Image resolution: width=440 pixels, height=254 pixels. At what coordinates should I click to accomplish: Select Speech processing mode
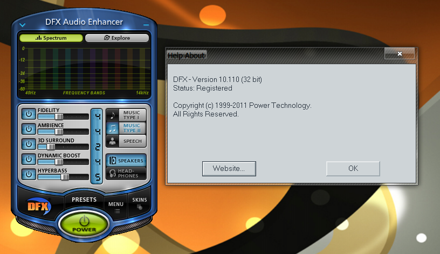(x=126, y=141)
